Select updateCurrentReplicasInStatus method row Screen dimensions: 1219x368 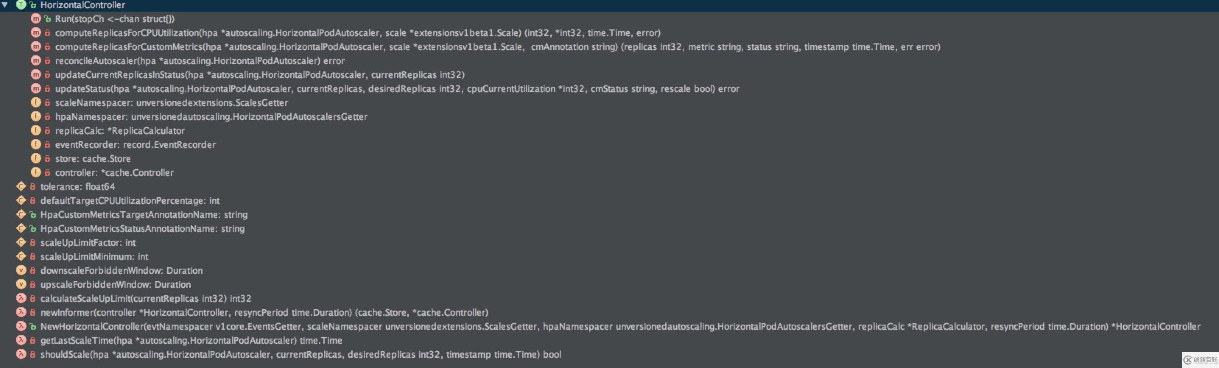[260, 75]
